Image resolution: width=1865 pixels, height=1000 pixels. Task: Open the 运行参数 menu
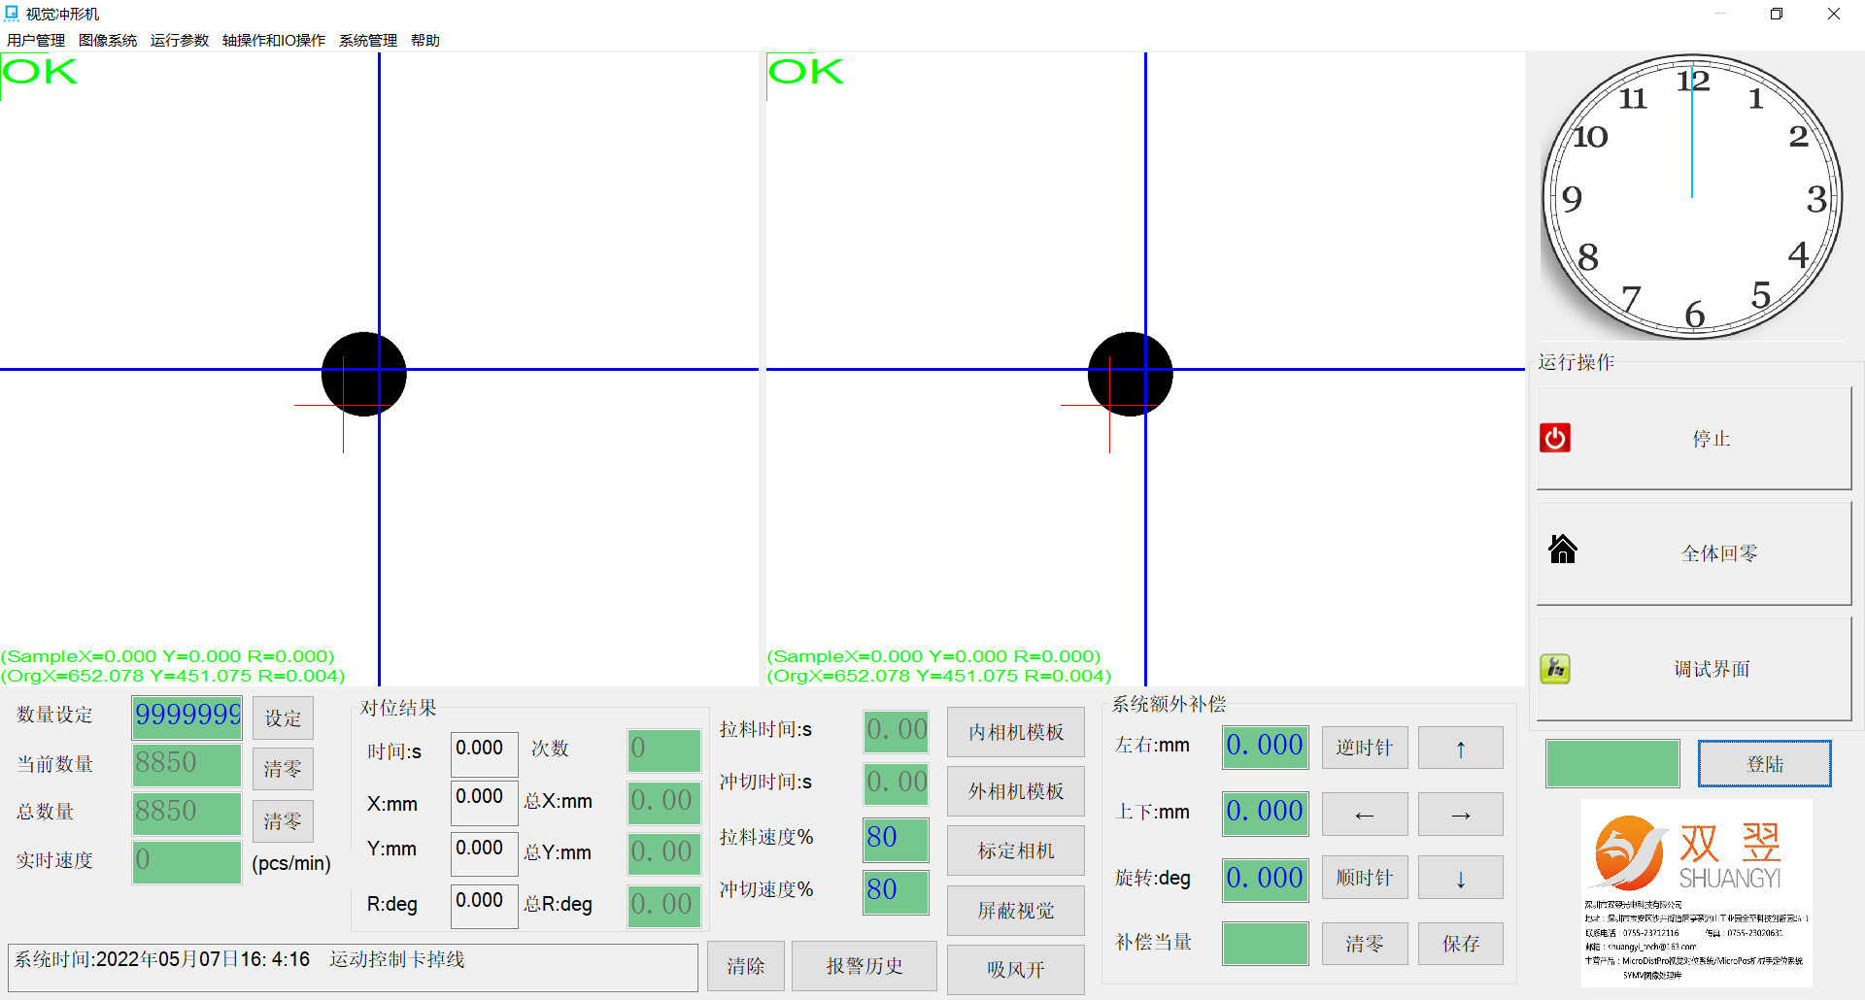click(179, 40)
